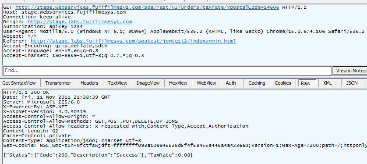
Task: Click the View in Notepad button
Action: click(350, 71)
